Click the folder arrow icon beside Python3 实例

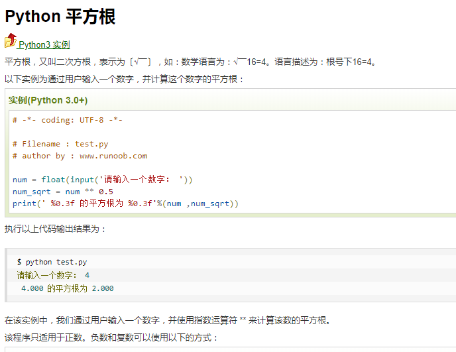11,40
